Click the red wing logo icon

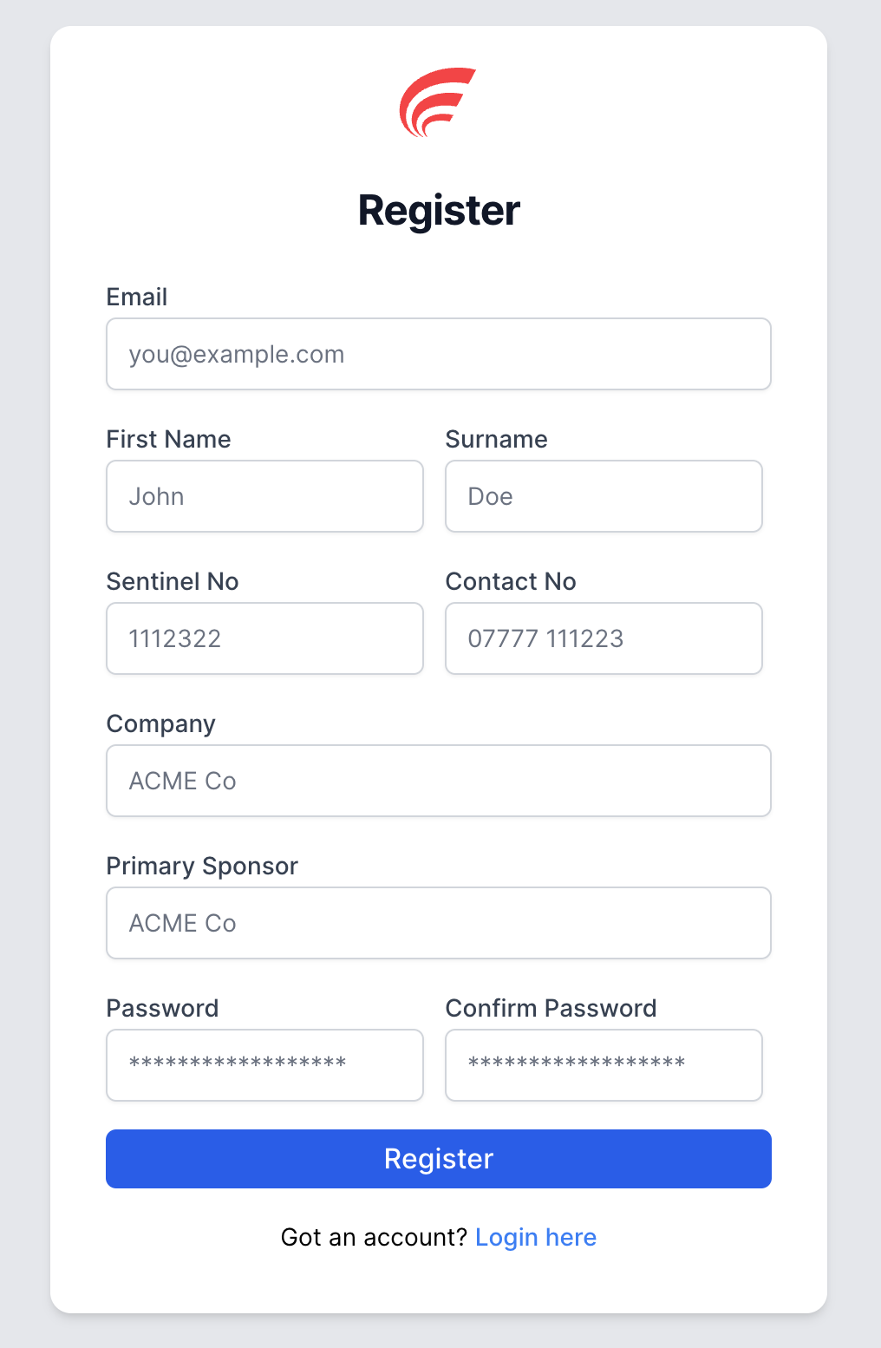(x=437, y=101)
